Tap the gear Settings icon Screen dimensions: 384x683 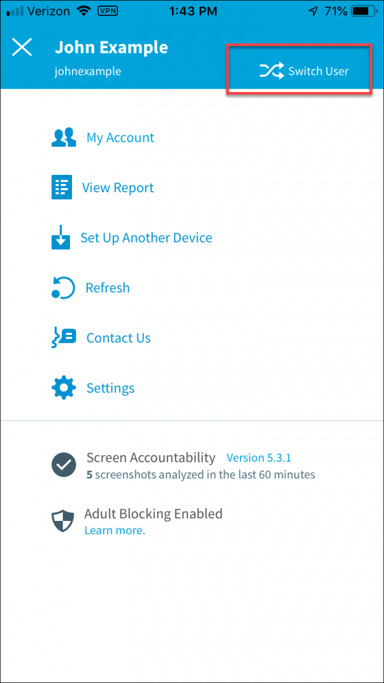coord(63,388)
